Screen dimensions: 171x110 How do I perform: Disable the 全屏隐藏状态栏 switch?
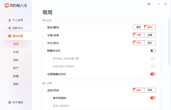point(153,74)
